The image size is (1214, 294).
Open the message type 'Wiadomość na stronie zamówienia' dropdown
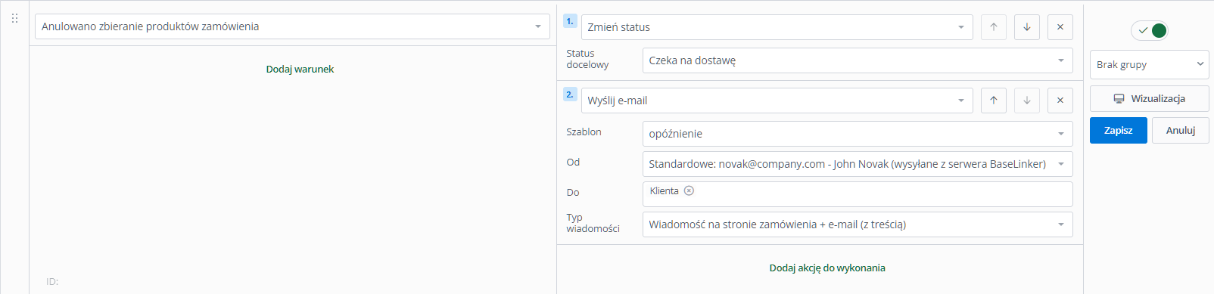pyautogui.click(x=858, y=224)
